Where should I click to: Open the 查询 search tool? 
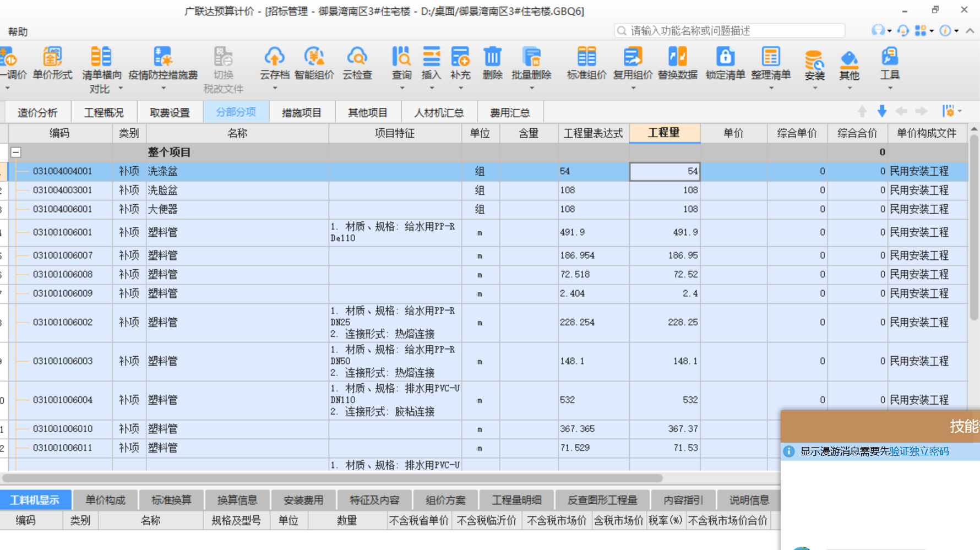point(401,63)
